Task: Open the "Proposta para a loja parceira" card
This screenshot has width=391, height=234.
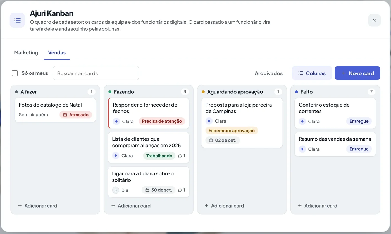Action: pyautogui.click(x=242, y=123)
